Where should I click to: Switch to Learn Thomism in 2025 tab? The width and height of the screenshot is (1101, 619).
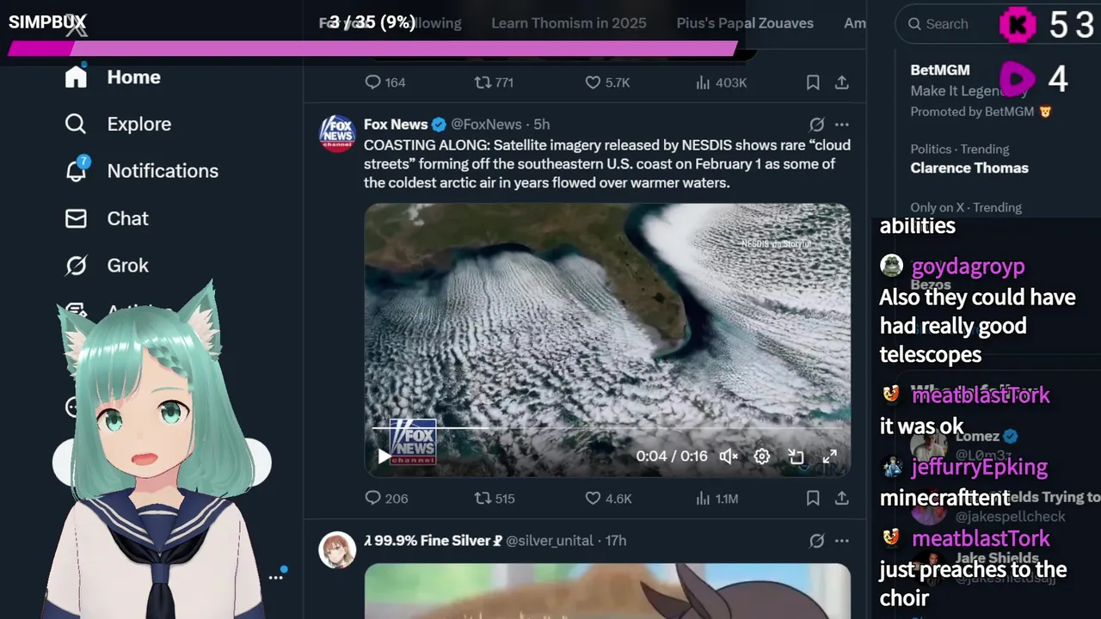569,23
